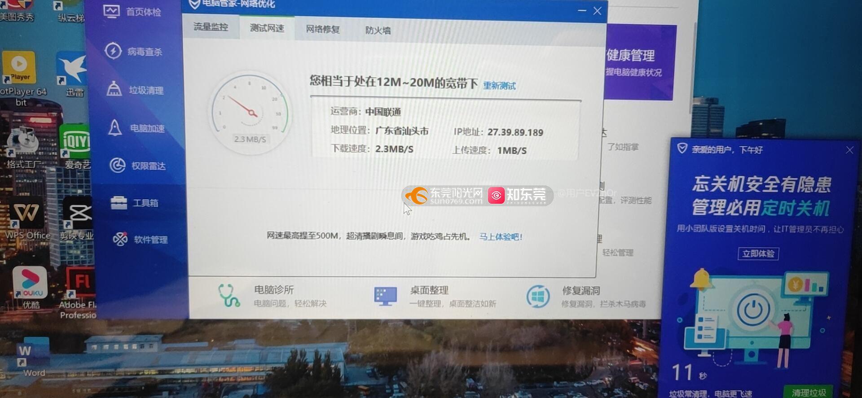Viewport: 862px width, 398px height.
Task: Switch to 流量监控 tab
Action: click(x=211, y=27)
